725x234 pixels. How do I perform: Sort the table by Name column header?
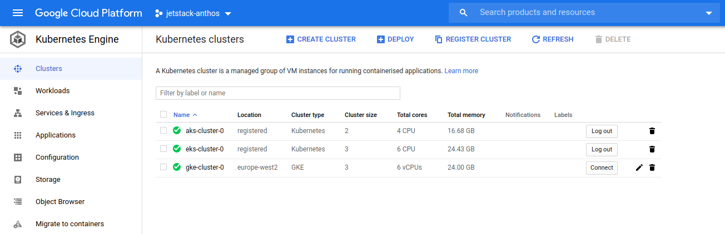click(x=181, y=115)
